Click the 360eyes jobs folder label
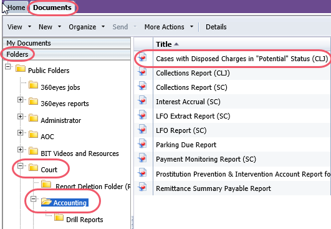 tap(60, 87)
